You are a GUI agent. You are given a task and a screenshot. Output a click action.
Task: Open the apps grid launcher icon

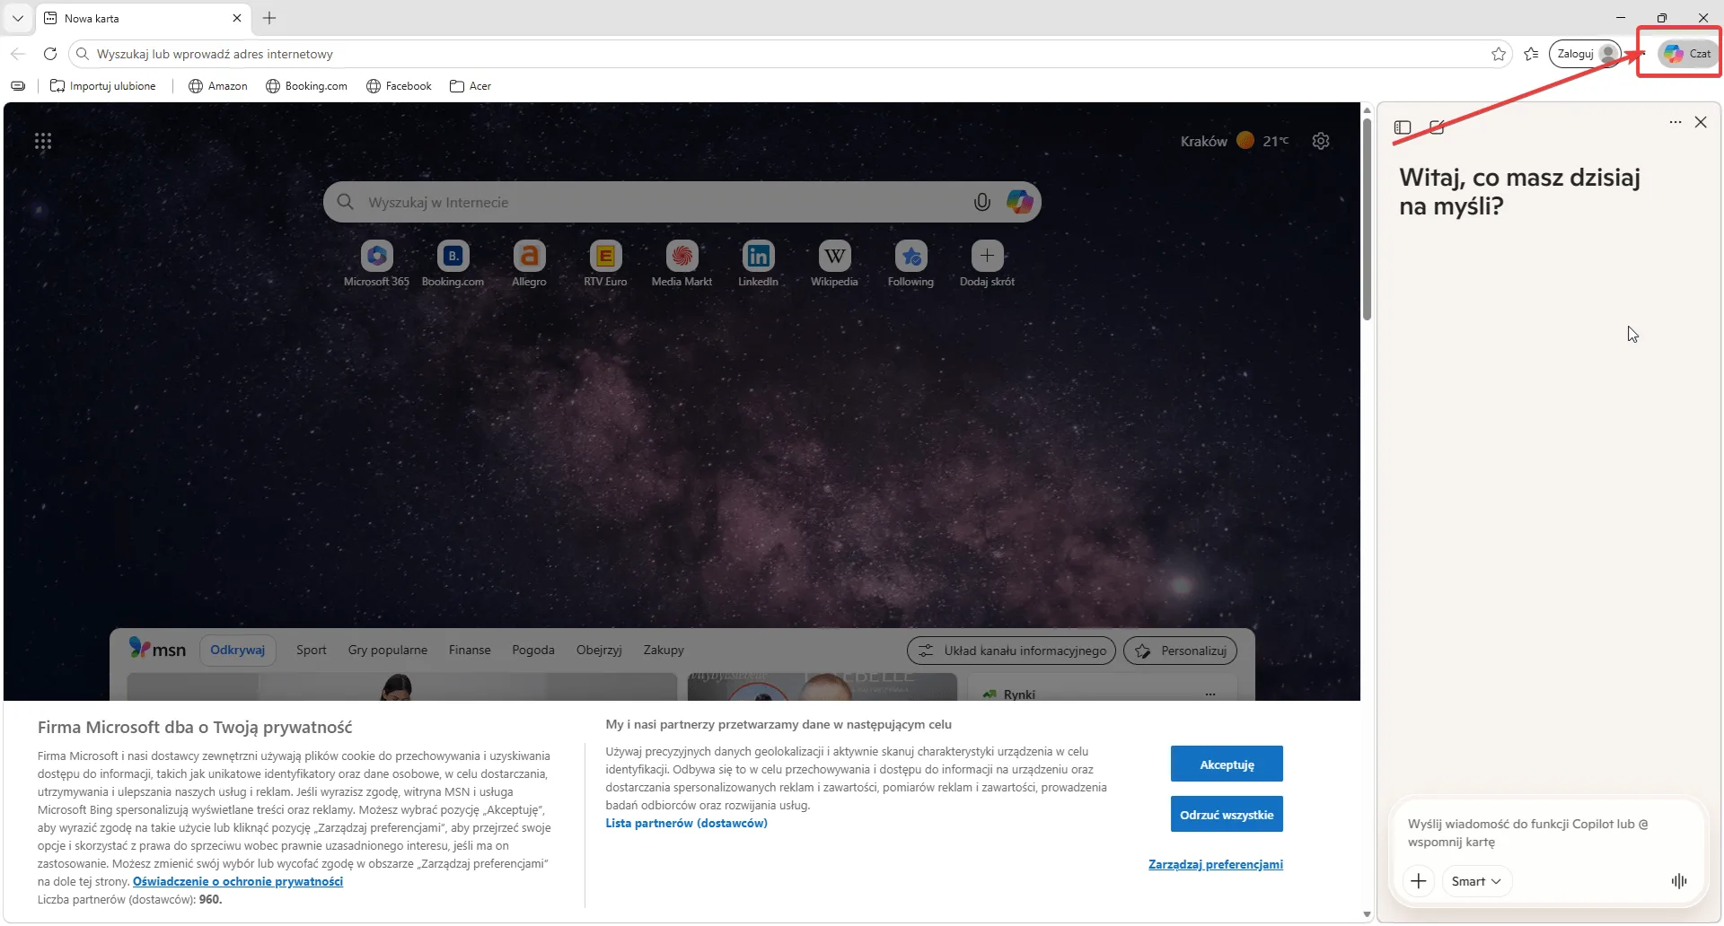pos(43,141)
